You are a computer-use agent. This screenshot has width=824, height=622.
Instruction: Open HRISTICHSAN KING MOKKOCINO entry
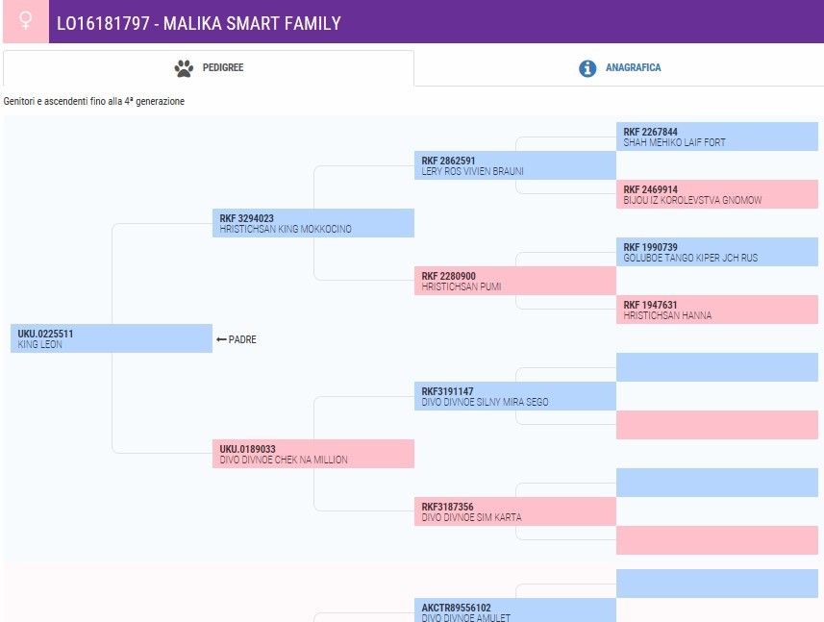click(313, 223)
